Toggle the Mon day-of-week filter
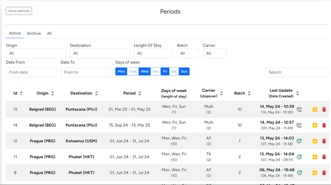331x185 pixels. pyautogui.click(x=121, y=71)
